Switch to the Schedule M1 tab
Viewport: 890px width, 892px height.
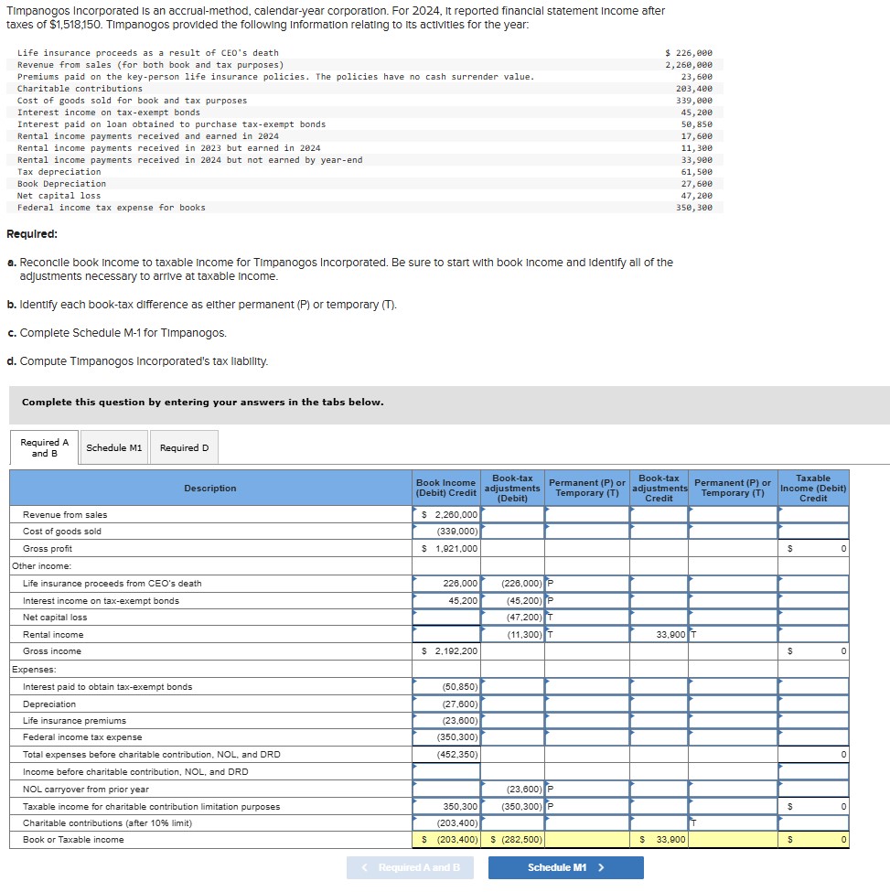[x=113, y=447]
